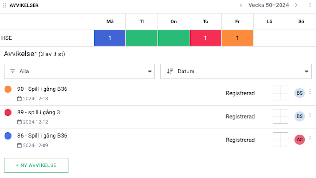316x178 pixels.
Task: Open more options for deviation 86
Action: click(x=310, y=138)
